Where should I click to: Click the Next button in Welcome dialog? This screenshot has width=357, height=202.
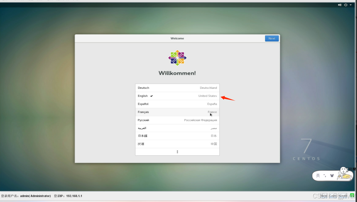tap(272, 38)
